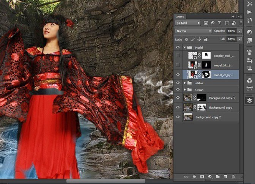Hide the model_22 layer
255x184 pixels.
178,75
